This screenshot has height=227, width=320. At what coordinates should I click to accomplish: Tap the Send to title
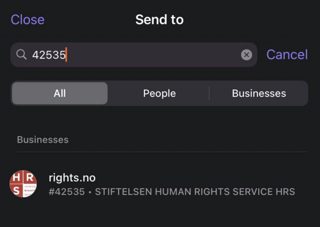click(159, 20)
